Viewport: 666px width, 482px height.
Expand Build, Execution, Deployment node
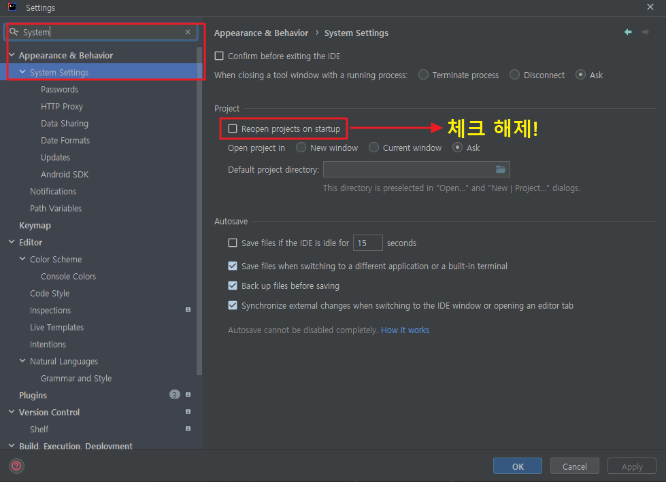[11, 446]
